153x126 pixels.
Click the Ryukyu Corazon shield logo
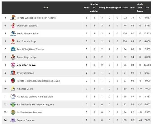[13, 73]
